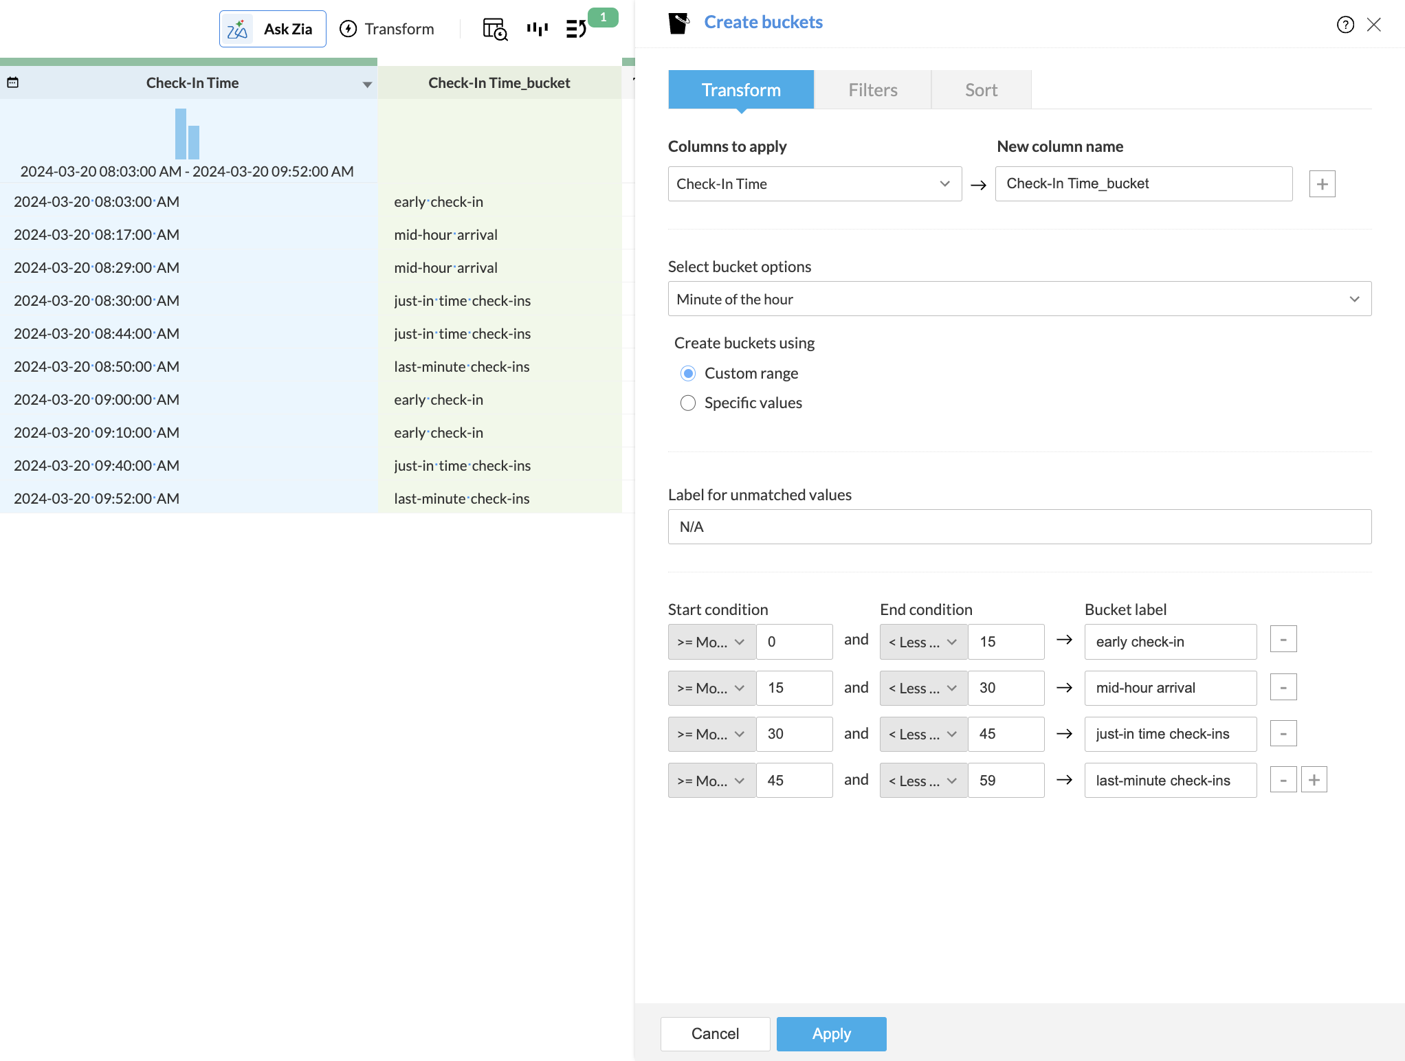
Task: Switch to the Filters tab
Action: [x=872, y=90]
